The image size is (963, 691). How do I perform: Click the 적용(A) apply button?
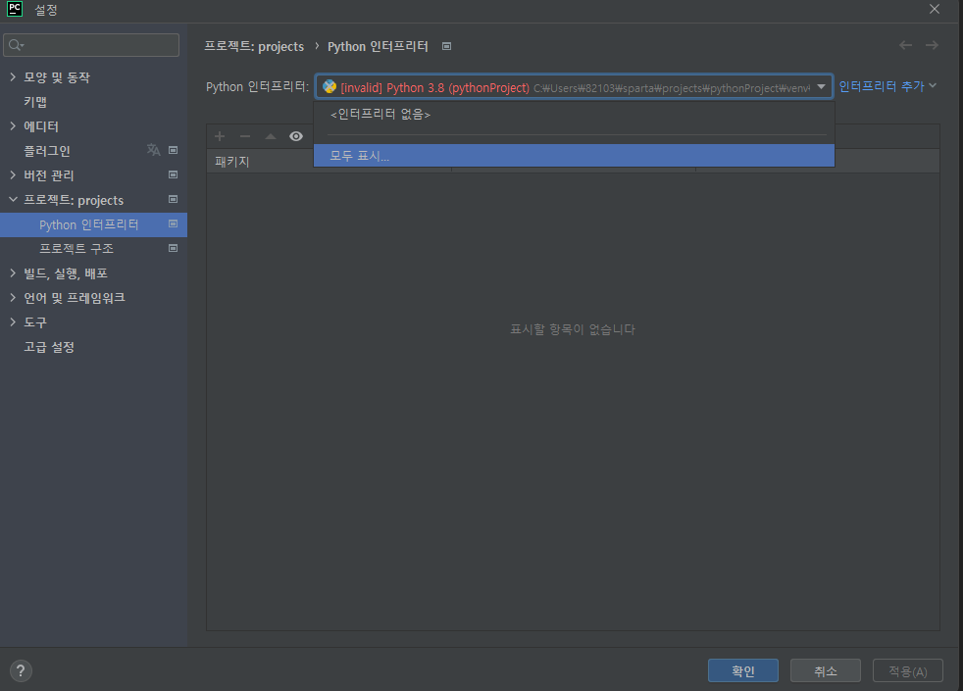click(908, 670)
